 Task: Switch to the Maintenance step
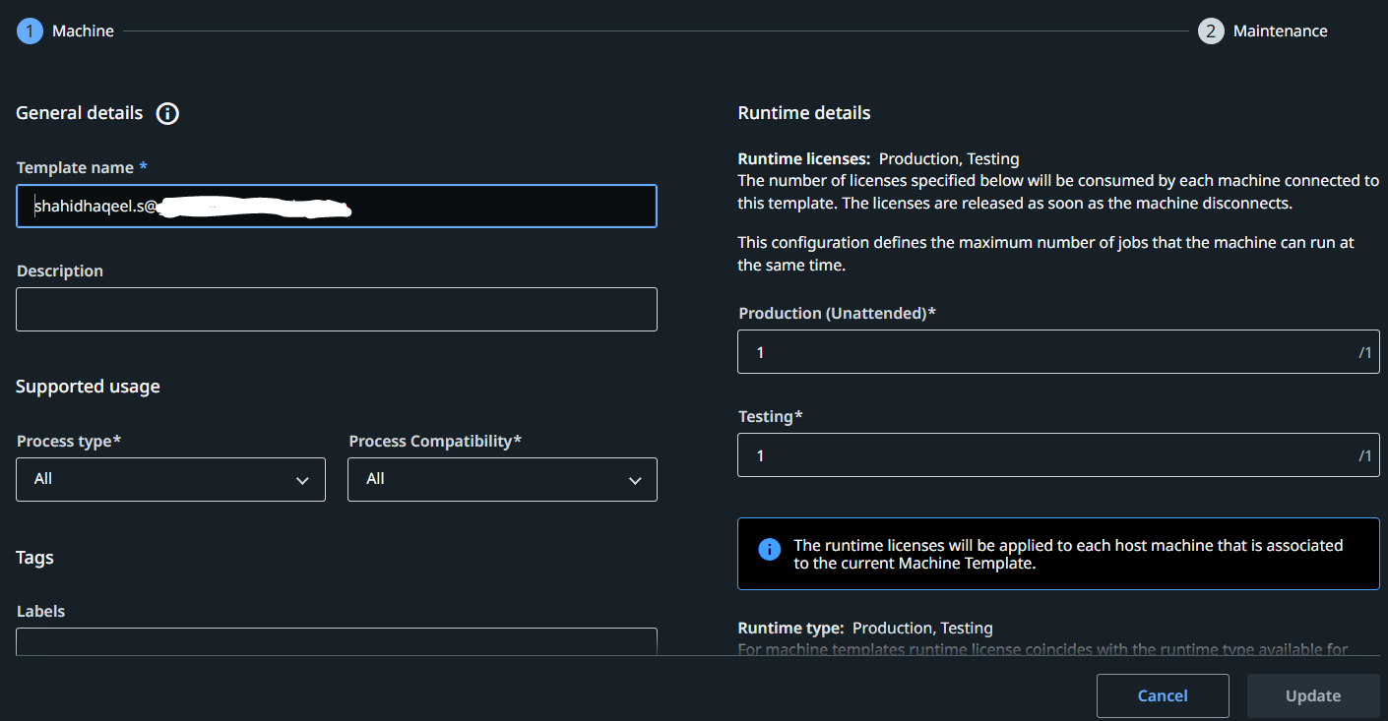pyautogui.click(x=1280, y=31)
